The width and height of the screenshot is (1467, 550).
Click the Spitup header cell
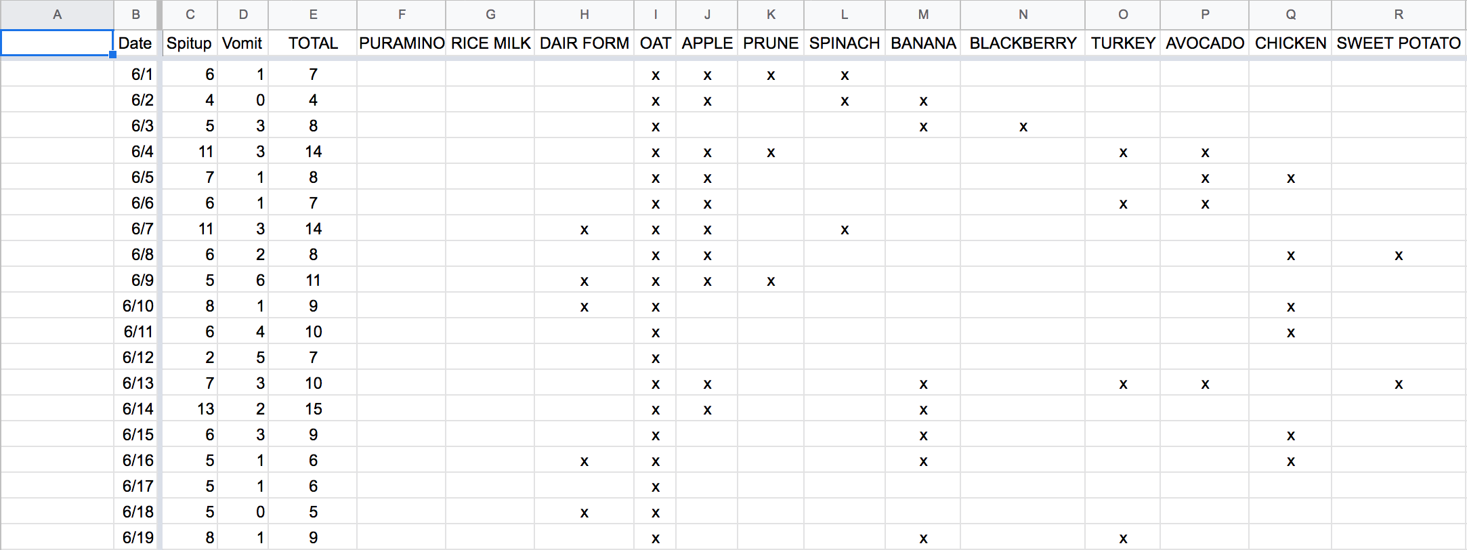point(189,43)
